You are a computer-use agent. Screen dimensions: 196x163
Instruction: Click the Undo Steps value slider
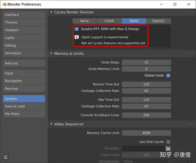[146, 62]
